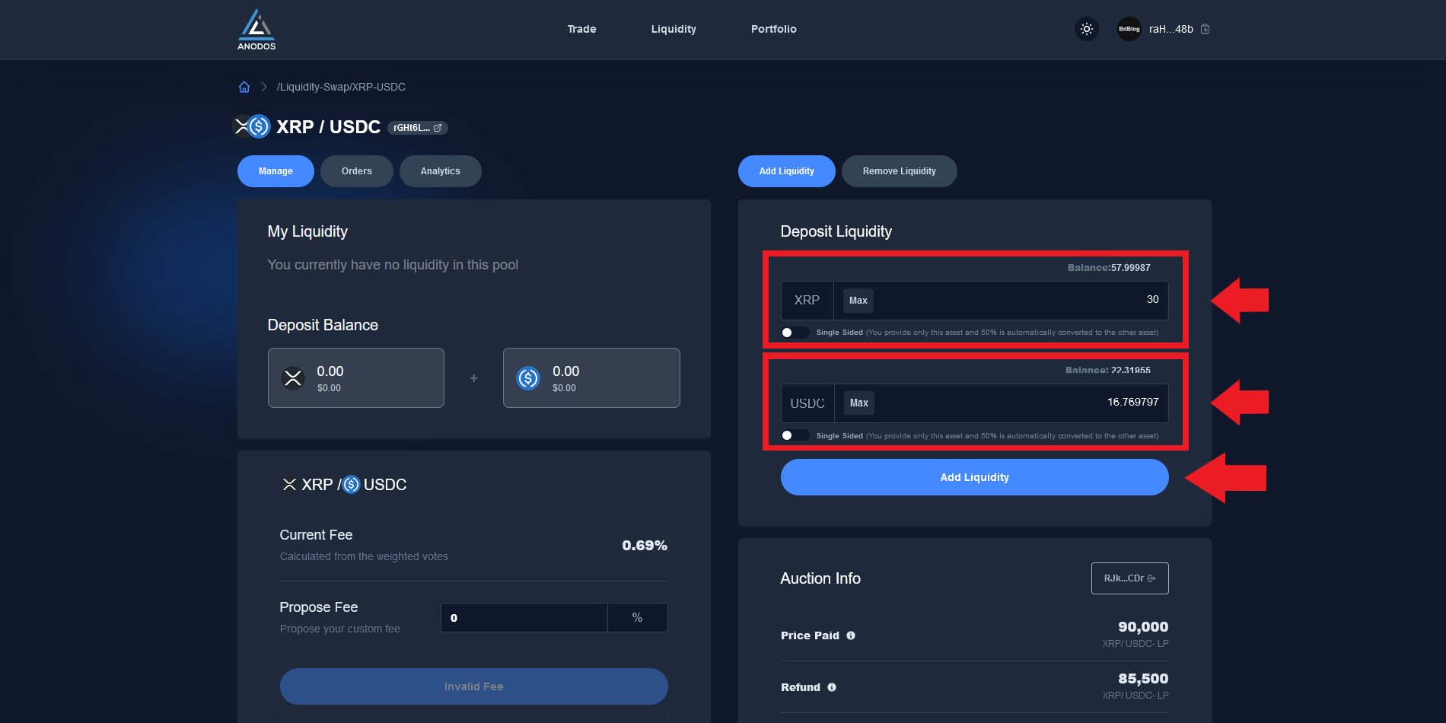The image size is (1446, 723).
Task: Go to home via breadcrumb house icon
Action: [x=244, y=87]
